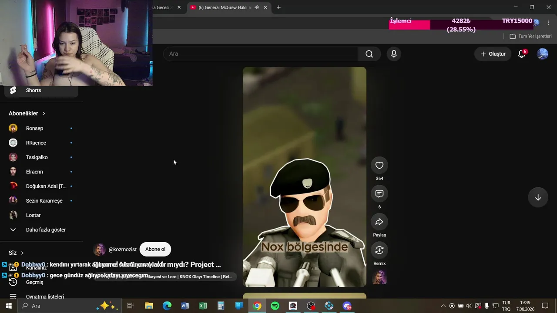Switch to Google Chrome on the taskbar
557x313 pixels.
point(257,306)
